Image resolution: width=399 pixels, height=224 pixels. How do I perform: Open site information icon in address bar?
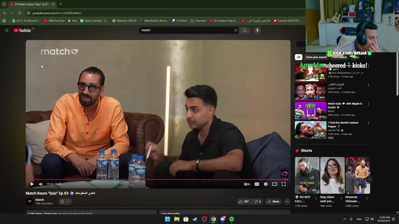tap(28, 13)
